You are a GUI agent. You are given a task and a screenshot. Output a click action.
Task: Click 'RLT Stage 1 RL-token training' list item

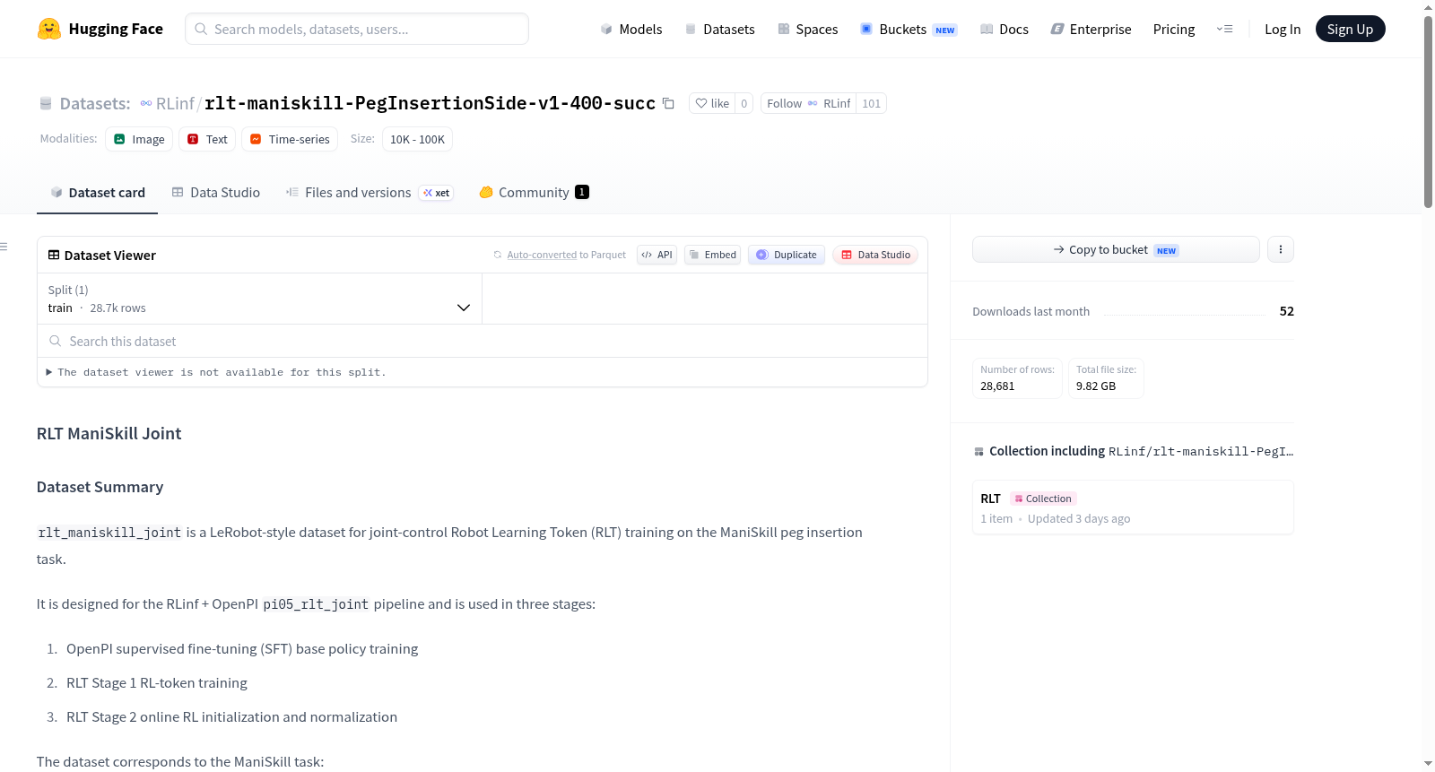click(157, 683)
